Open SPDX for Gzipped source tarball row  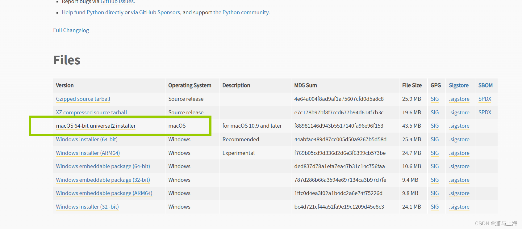485,99
